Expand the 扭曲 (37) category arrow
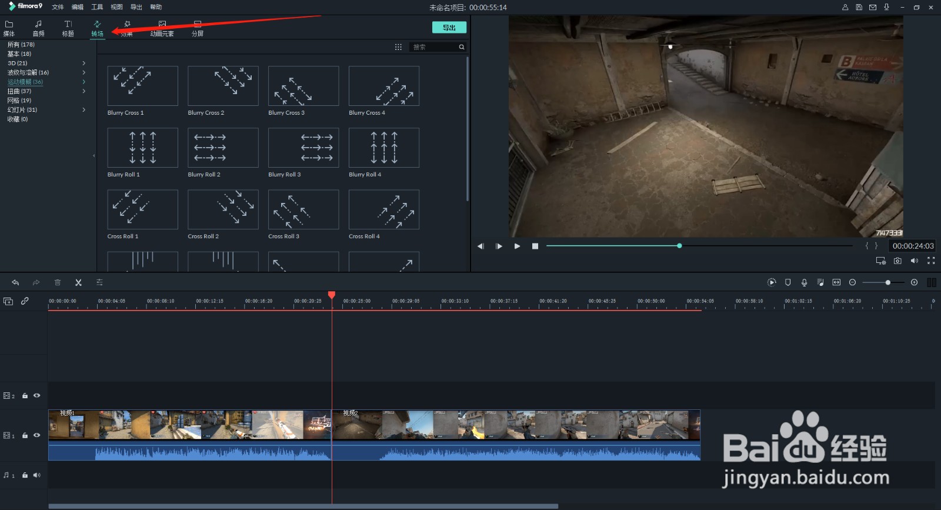 tap(84, 91)
